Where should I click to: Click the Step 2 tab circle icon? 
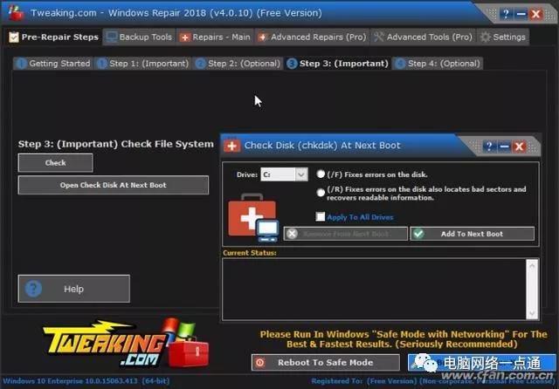click(x=200, y=64)
